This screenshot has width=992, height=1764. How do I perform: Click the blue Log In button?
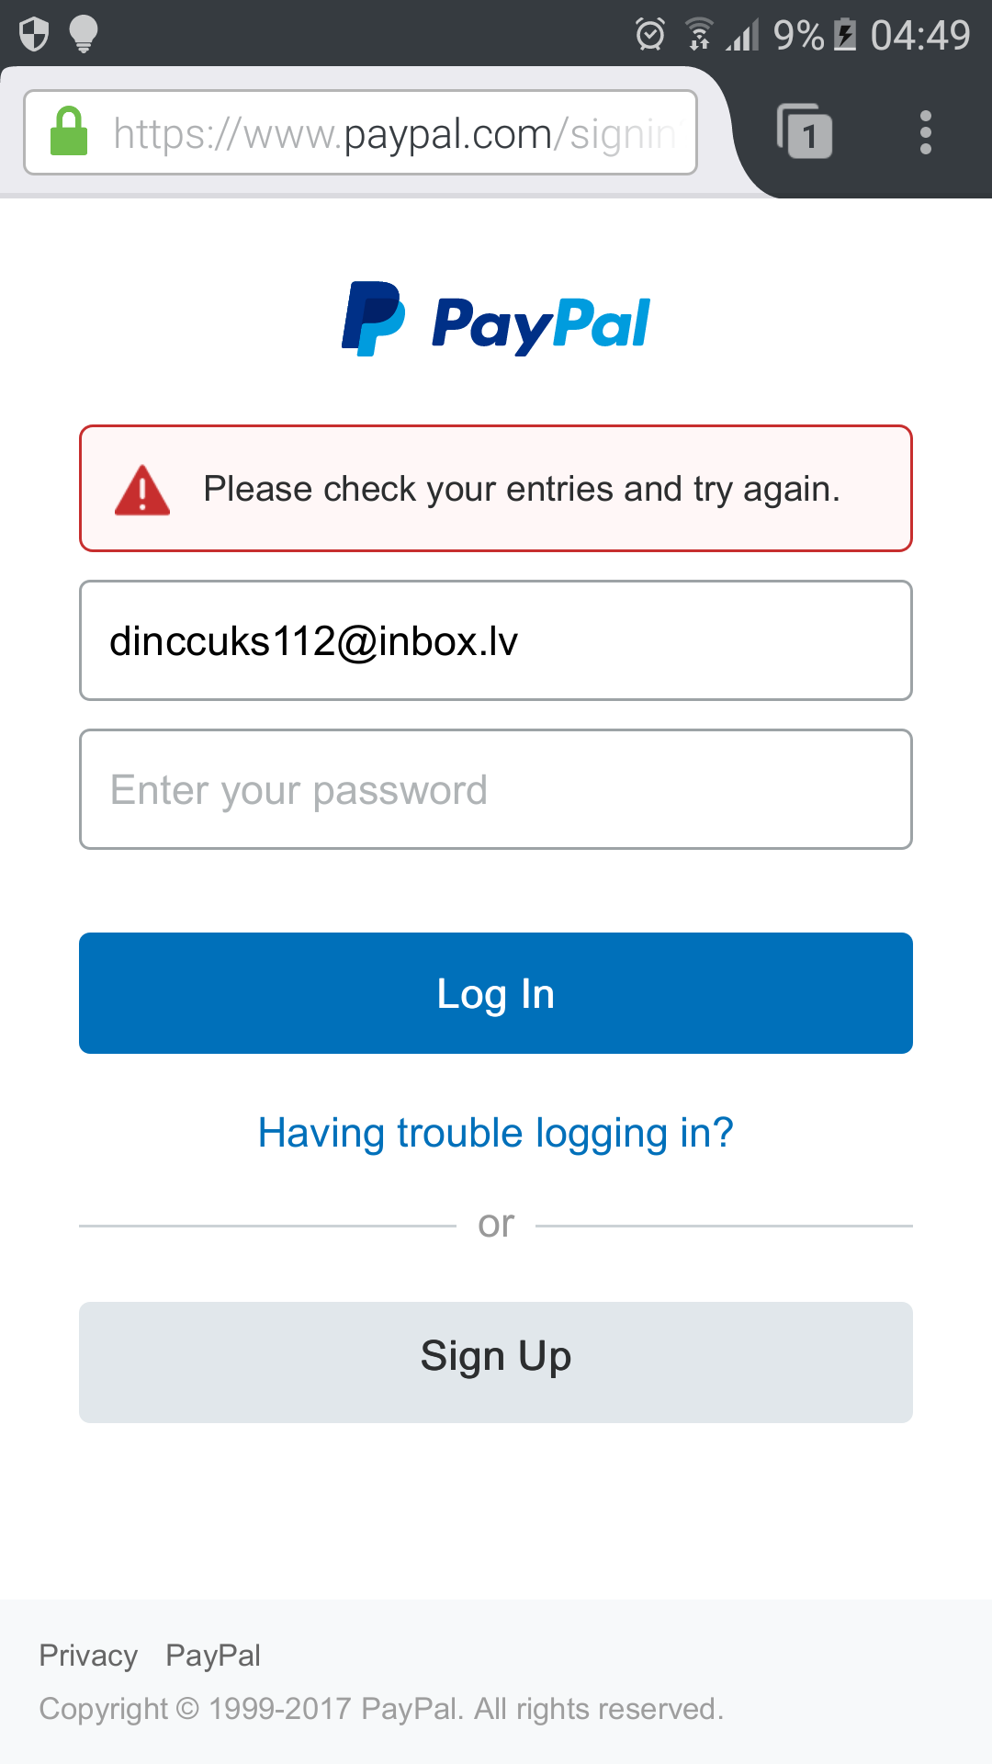pyautogui.click(x=496, y=993)
